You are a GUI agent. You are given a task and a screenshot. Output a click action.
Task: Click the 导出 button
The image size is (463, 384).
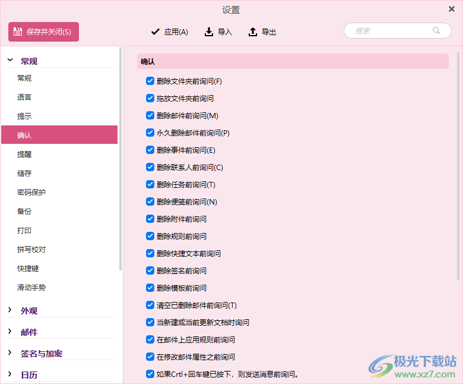[x=262, y=32]
